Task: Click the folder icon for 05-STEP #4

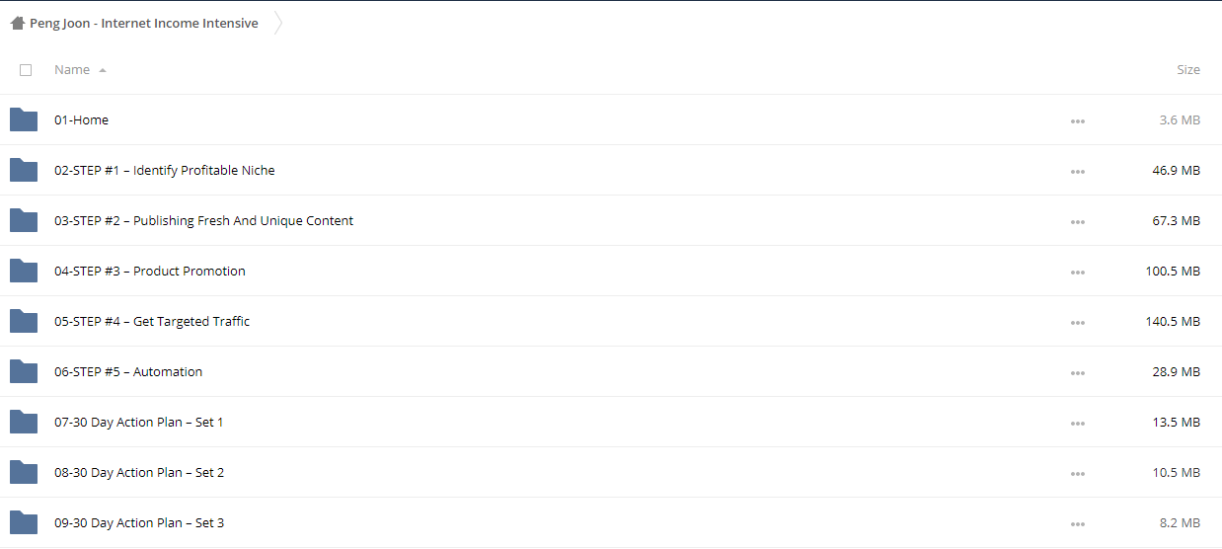Action: tap(24, 321)
